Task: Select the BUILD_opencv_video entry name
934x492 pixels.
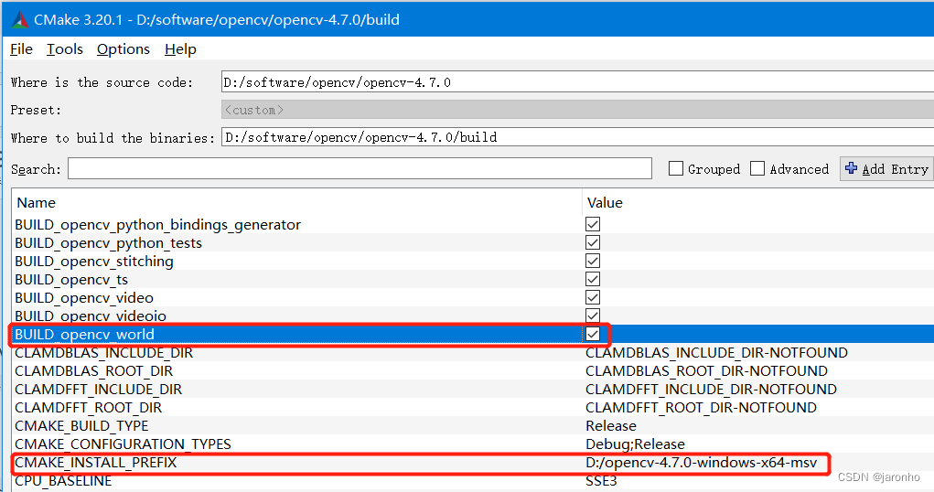Action: (84, 298)
